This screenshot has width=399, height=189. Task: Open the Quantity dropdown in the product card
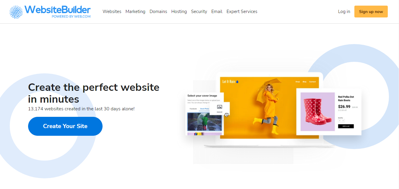[x=341, y=121]
